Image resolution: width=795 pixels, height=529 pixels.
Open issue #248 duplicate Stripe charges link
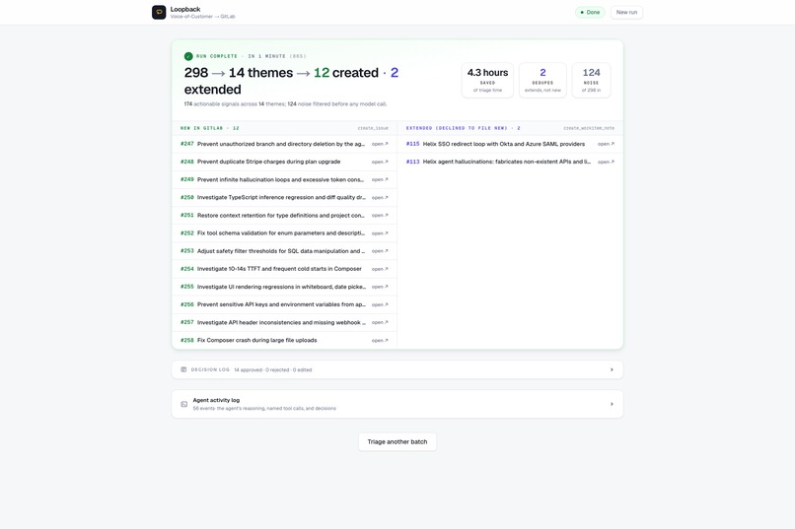(x=380, y=162)
